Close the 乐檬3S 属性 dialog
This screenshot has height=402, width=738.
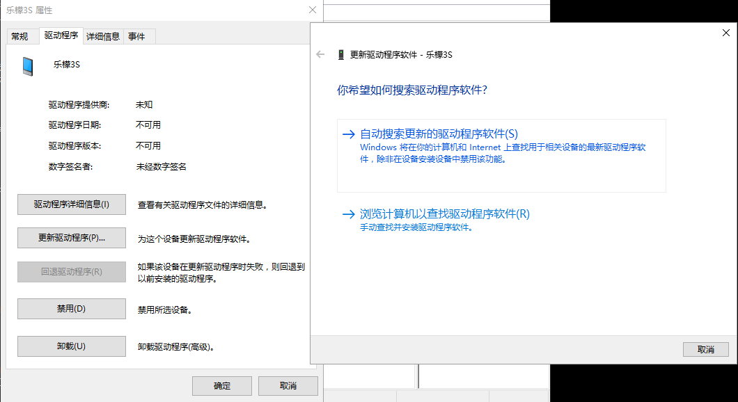point(313,10)
